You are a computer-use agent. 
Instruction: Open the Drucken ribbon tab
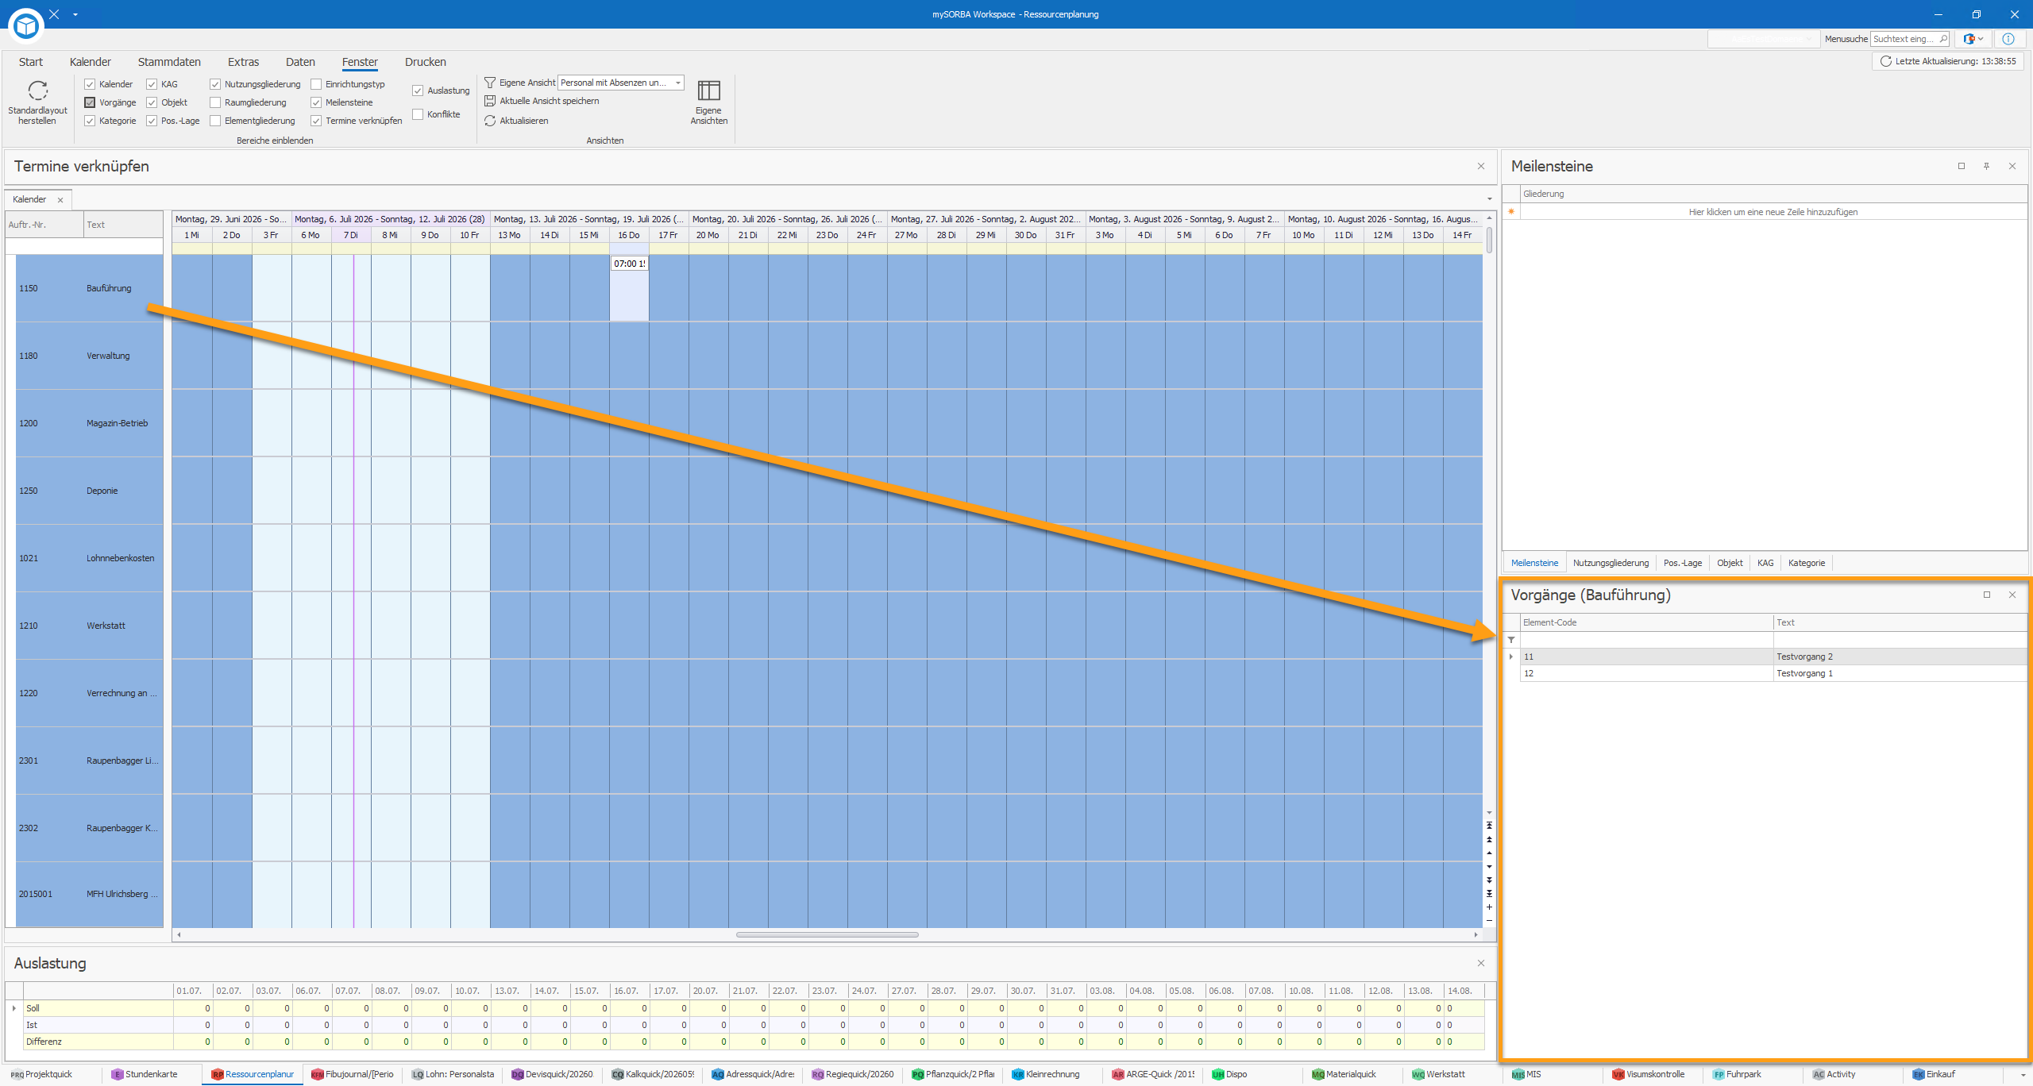(x=426, y=62)
